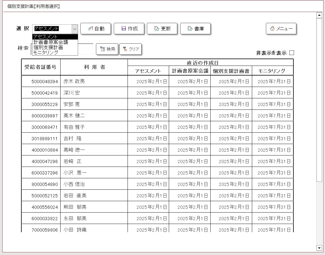
Task: Click the アセスメント column header
Action: [x=148, y=71]
